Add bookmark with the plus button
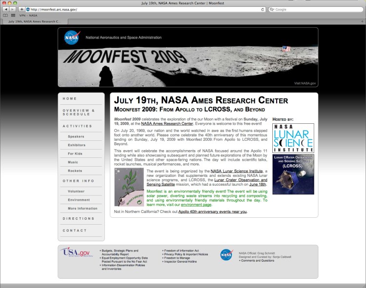The height and width of the screenshot is (288, 366). pyautogui.click(x=21, y=9)
